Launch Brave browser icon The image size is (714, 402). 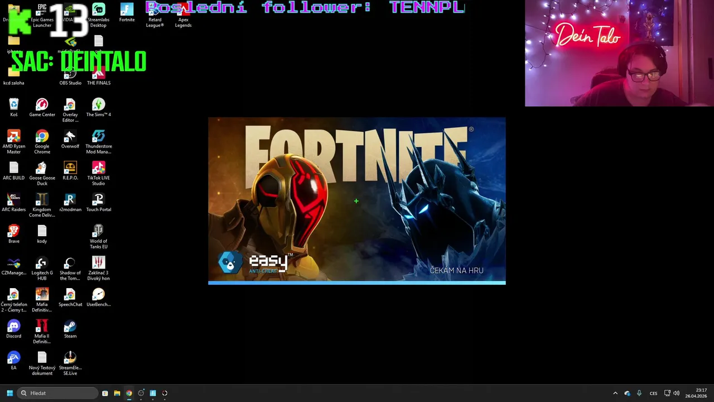[x=14, y=234]
